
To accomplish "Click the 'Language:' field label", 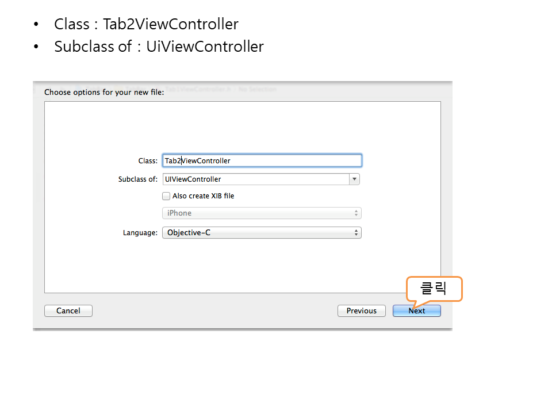I will (x=140, y=233).
